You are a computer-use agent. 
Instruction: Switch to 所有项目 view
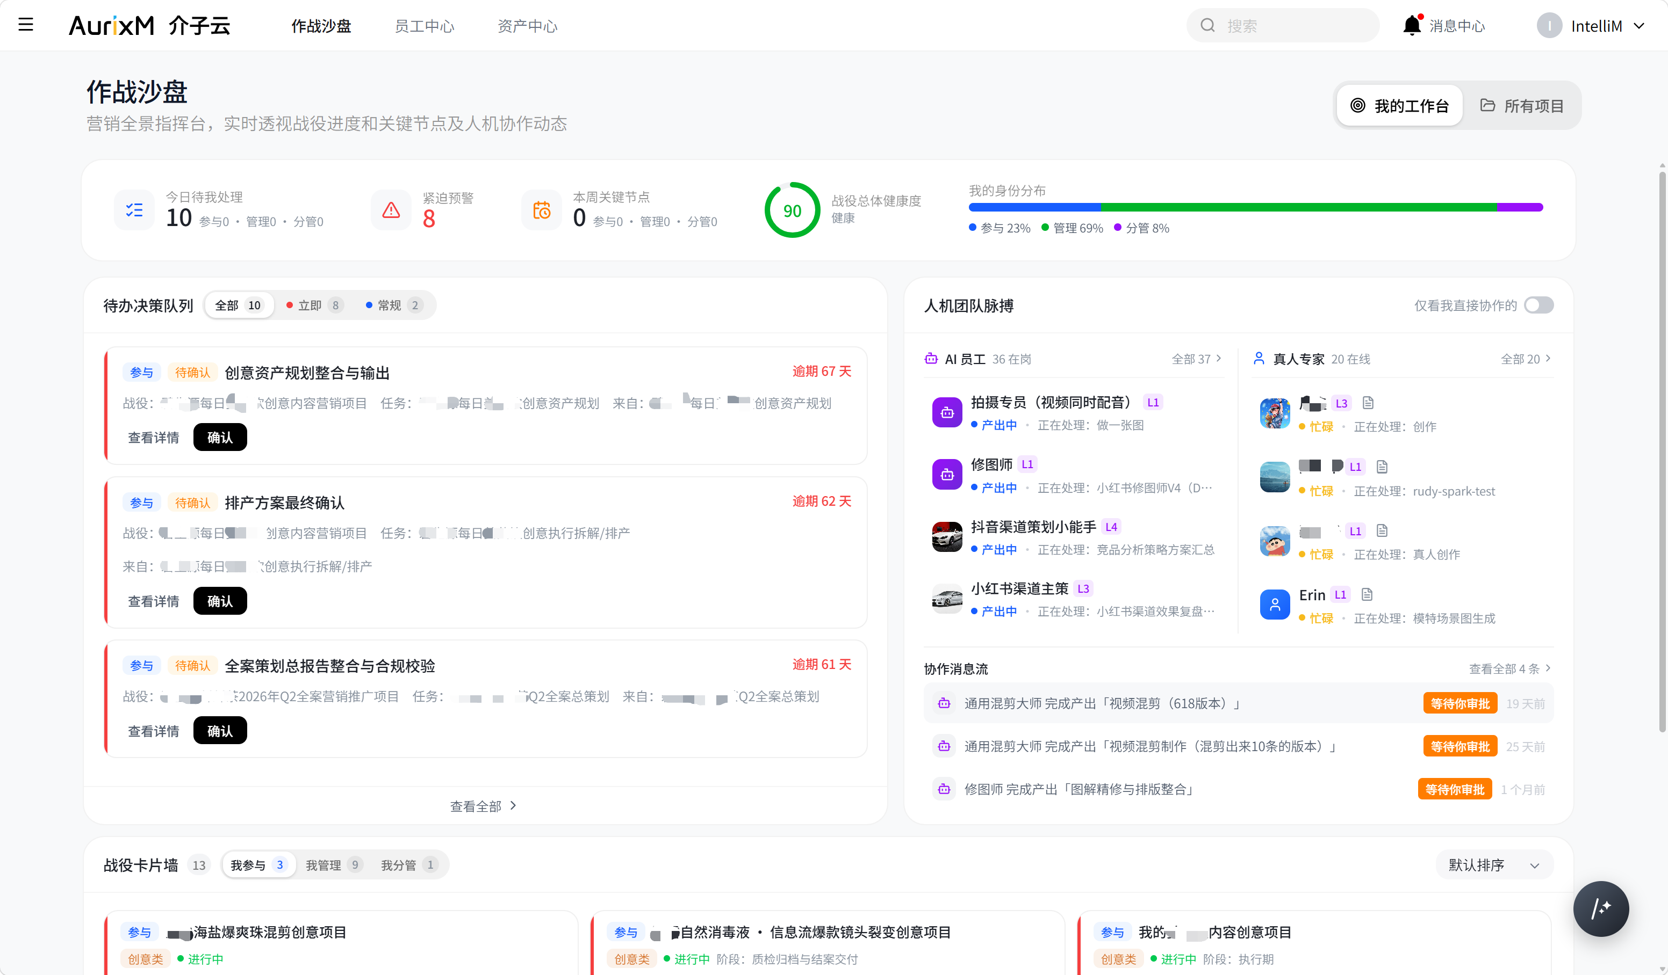pyautogui.click(x=1522, y=105)
